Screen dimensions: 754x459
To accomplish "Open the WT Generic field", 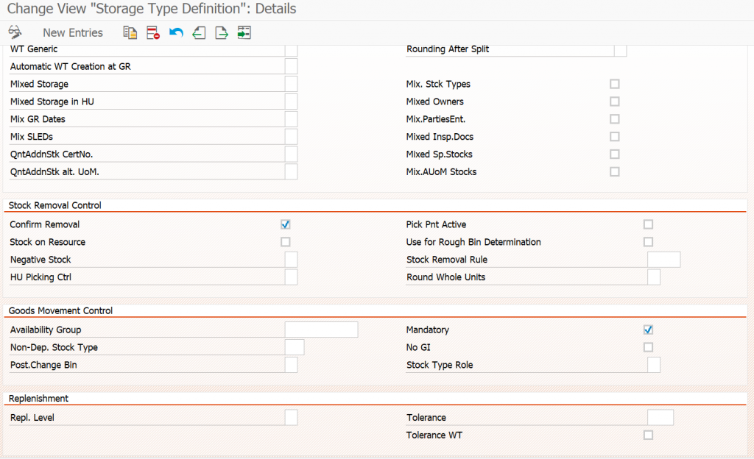I will 291,50.
